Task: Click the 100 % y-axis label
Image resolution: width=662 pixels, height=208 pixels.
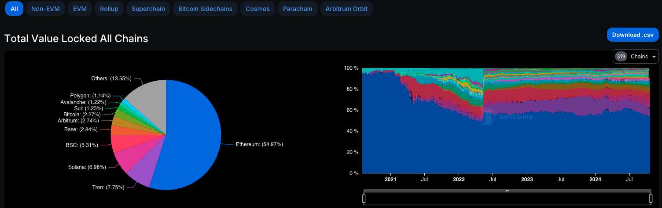Action: [351, 68]
